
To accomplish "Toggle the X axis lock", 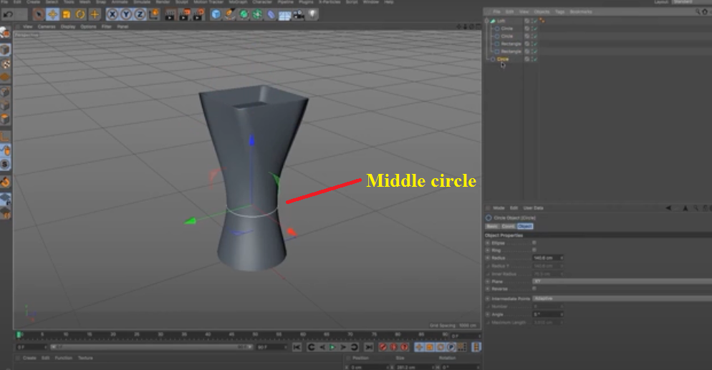I will click(112, 14).
